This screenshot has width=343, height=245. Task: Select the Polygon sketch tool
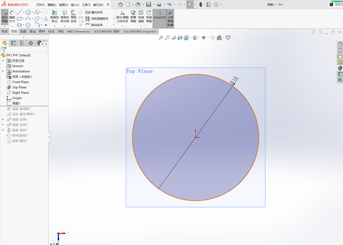pyautogui.click(x=28, y=25)
